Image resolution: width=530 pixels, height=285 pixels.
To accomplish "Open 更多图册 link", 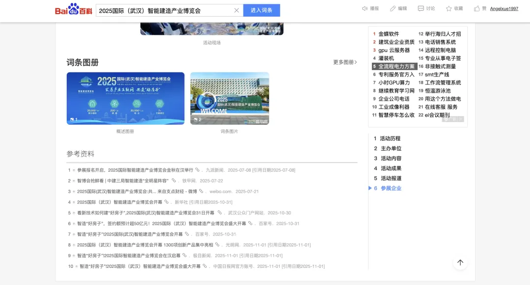I will click(345, 62).
